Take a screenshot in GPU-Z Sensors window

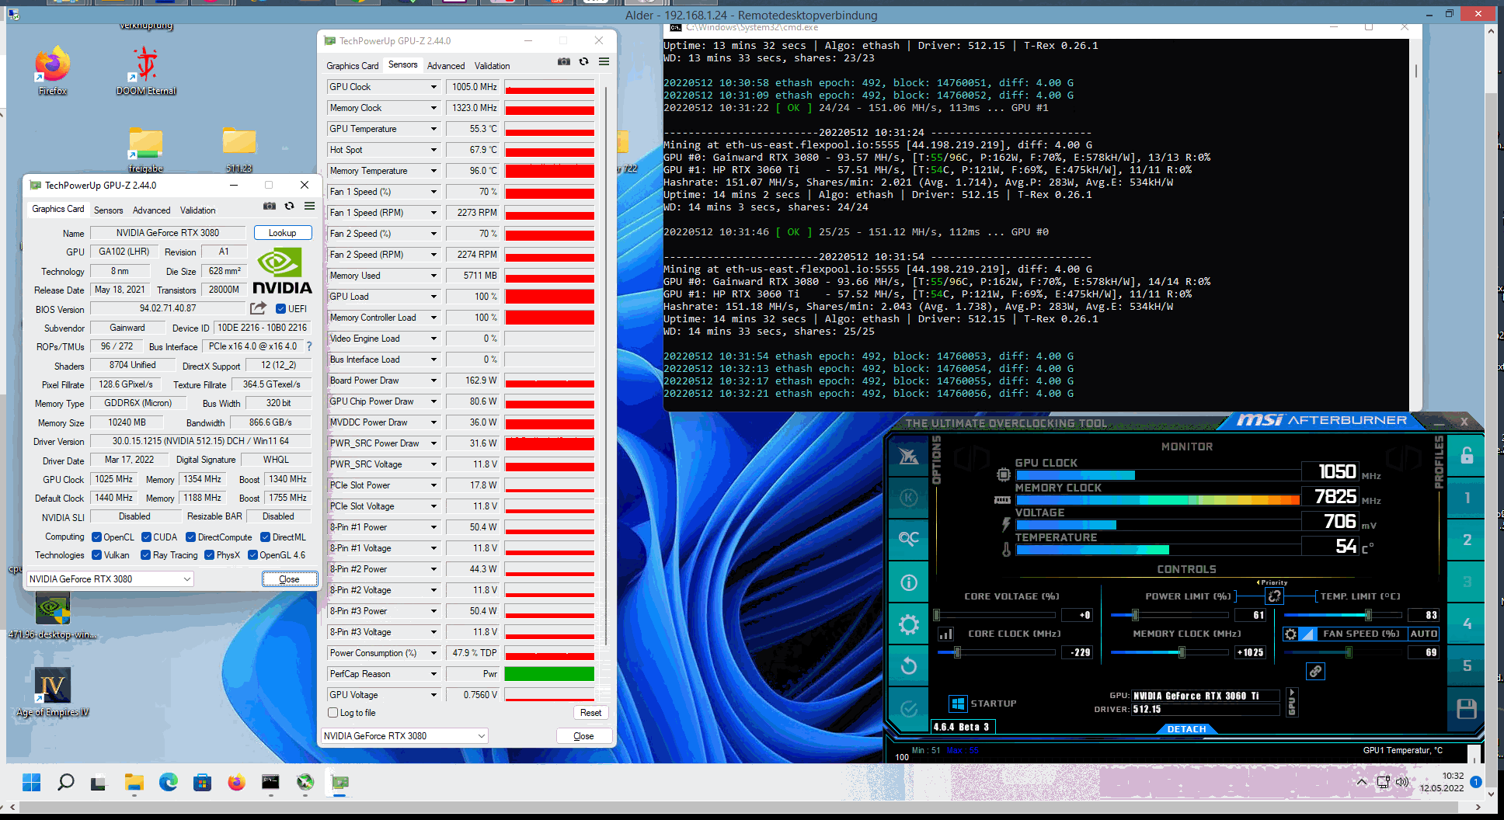click(x=564, y=62)
